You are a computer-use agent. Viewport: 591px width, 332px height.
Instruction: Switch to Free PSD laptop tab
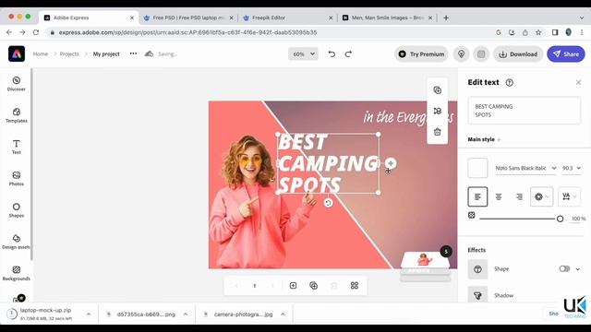188,18
